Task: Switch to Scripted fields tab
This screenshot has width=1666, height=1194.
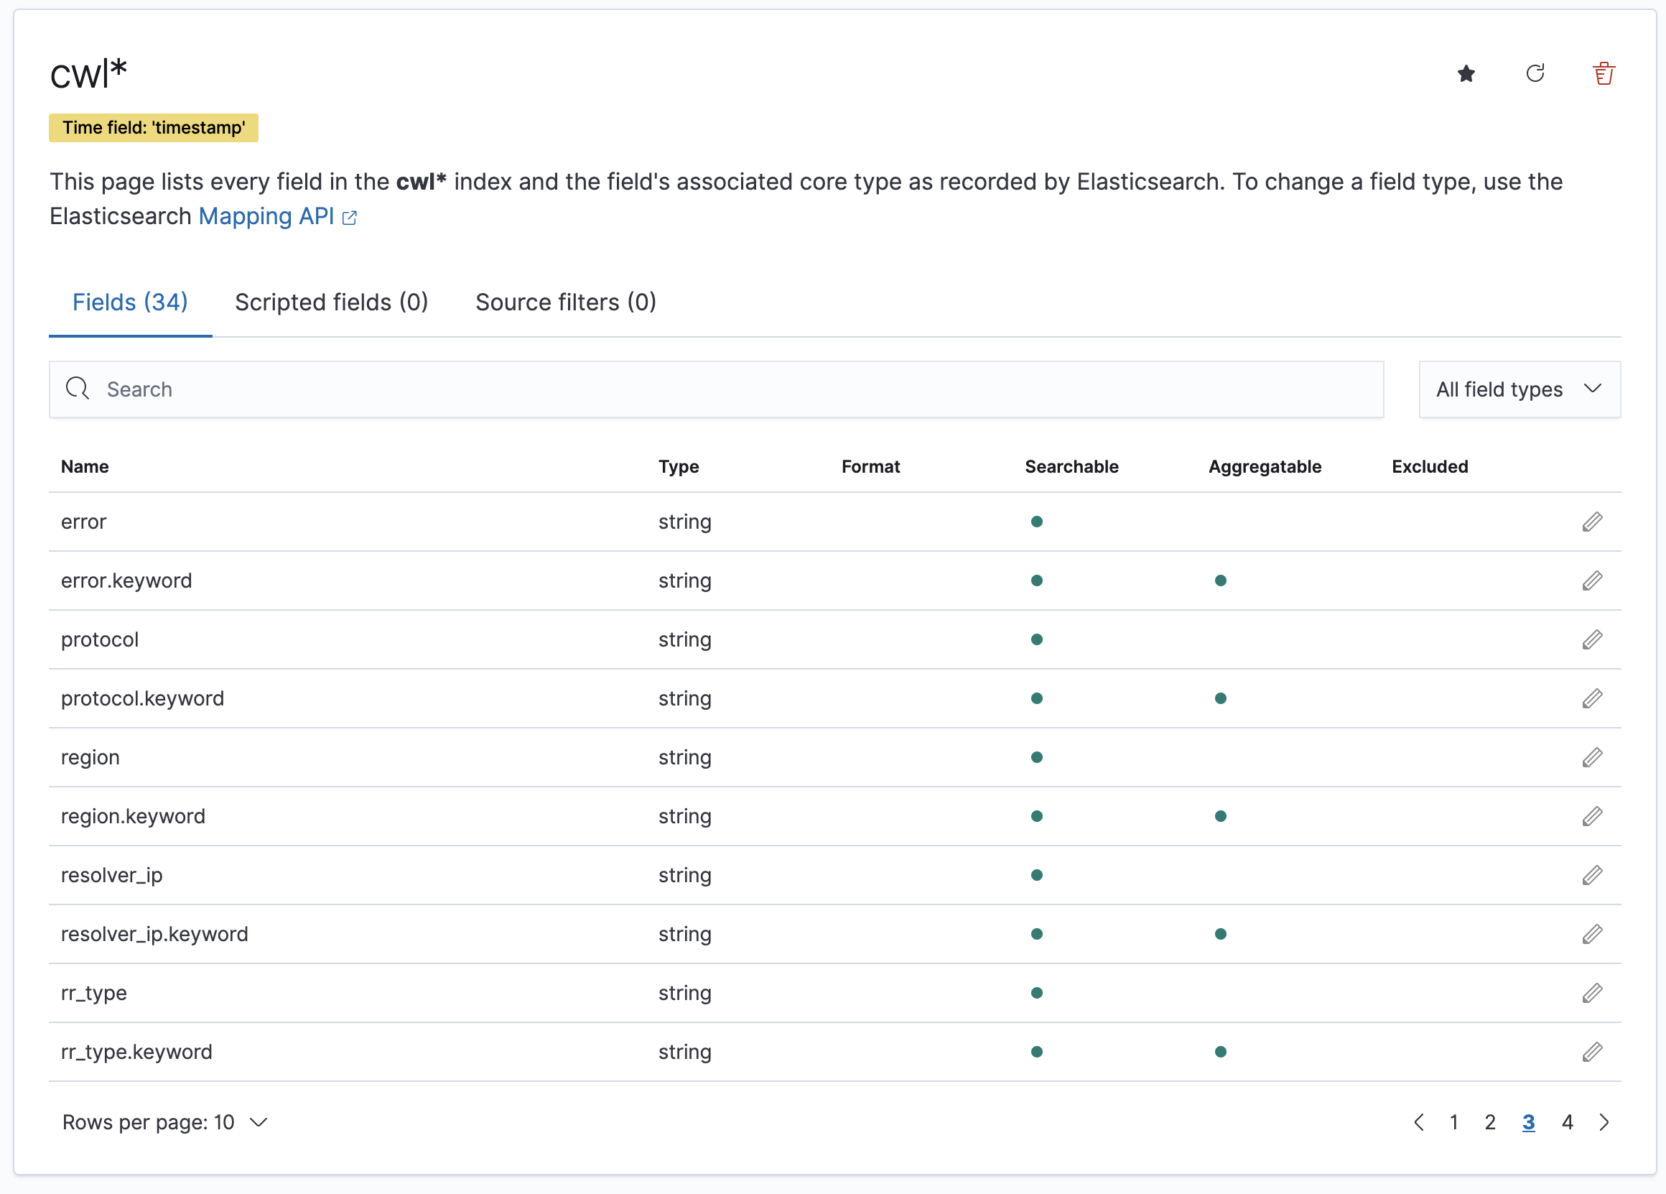Action: (x=331, y=302)
